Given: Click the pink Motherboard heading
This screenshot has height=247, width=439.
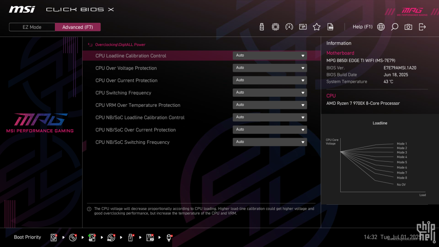Looking at the screenshot, I should pyautogui.click(x=340, y=53).
